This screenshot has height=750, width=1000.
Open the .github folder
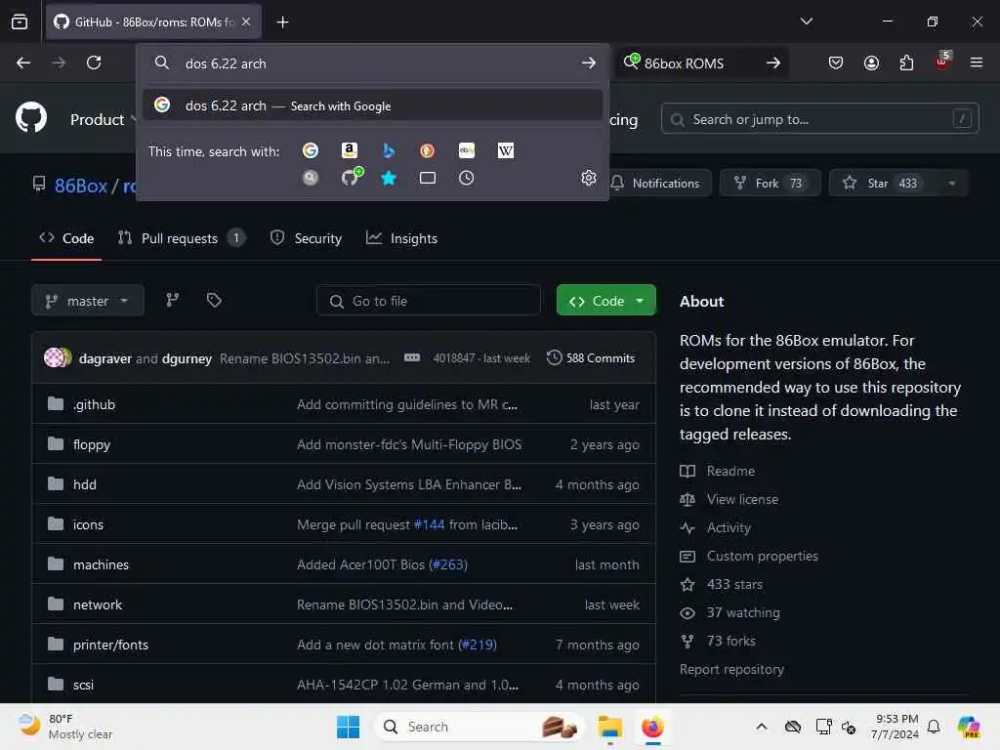coord(95,404)
